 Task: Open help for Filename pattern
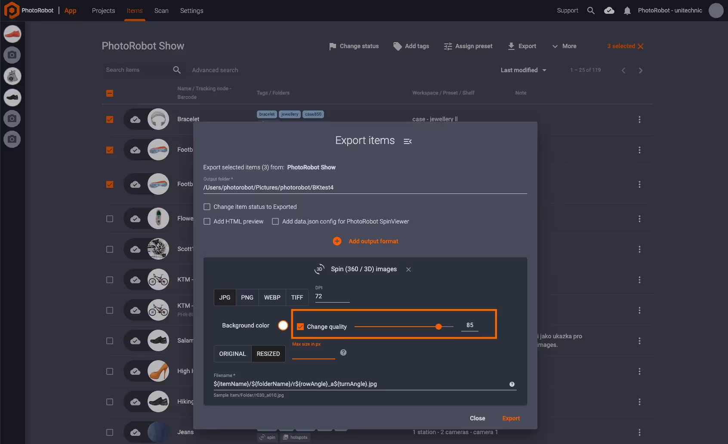pyautogui.click(x=512, y=384)
